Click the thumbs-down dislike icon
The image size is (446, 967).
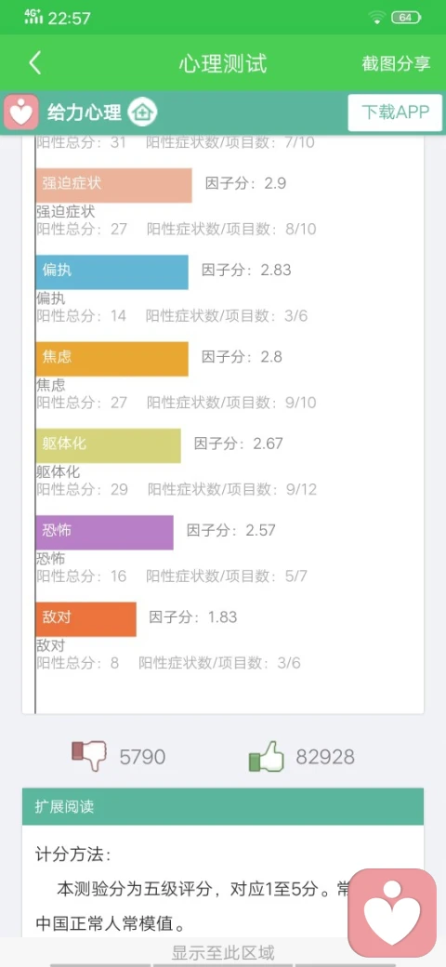(89, 757)
